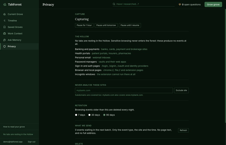Click the Incognito windows row
The height and width of the screenshot is (145, 226).
click(105, 74)
